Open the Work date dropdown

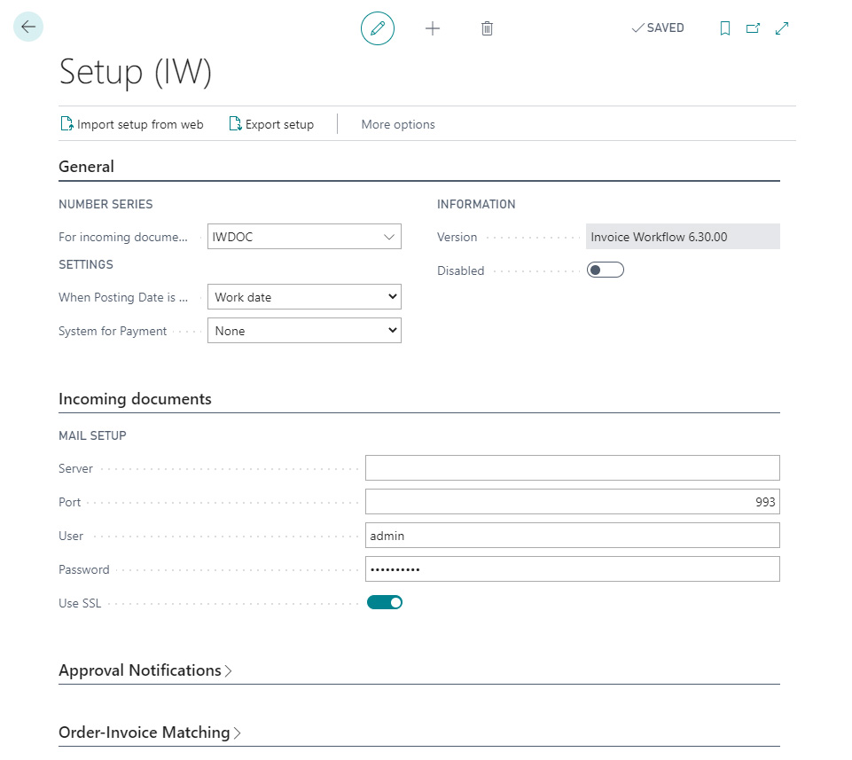[304, 297]
